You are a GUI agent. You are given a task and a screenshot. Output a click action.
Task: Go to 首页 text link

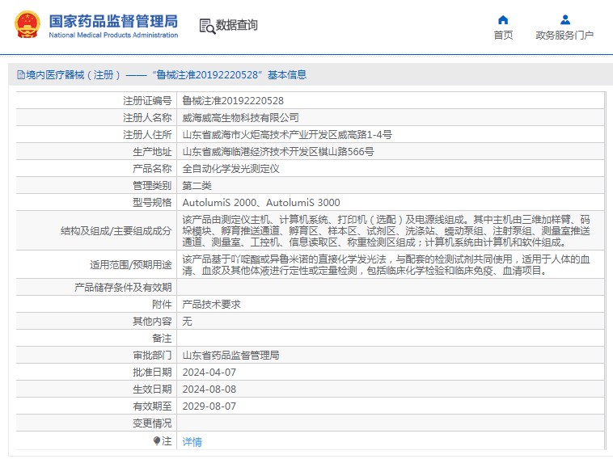[503, 36]
